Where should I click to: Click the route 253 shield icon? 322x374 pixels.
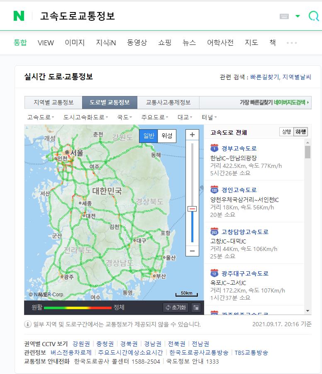point(215,231)
